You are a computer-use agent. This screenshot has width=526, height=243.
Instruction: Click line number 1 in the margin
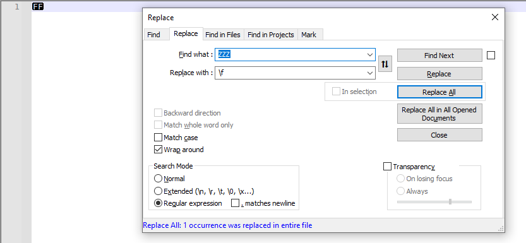[x=17, y=7]
